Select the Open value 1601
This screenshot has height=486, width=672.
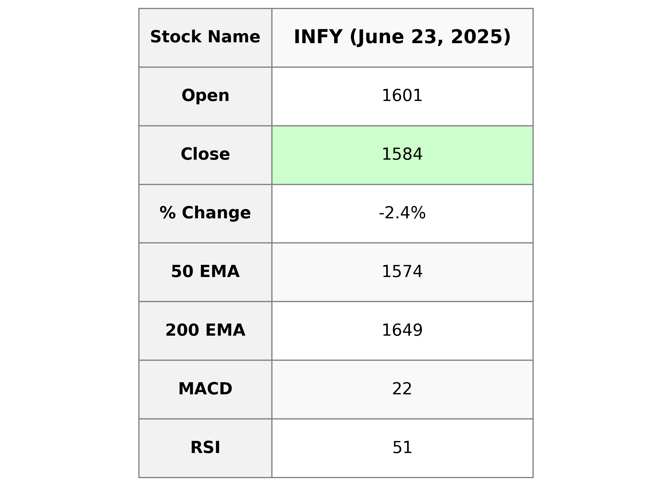click(x=402, y=96)
